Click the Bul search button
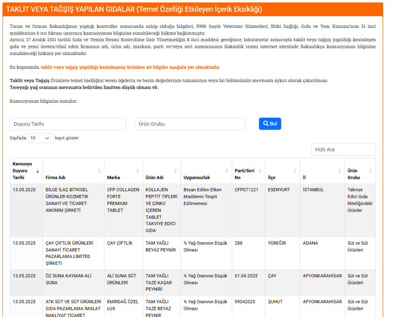This screenshot has height=317, width=407. point(270,124)
